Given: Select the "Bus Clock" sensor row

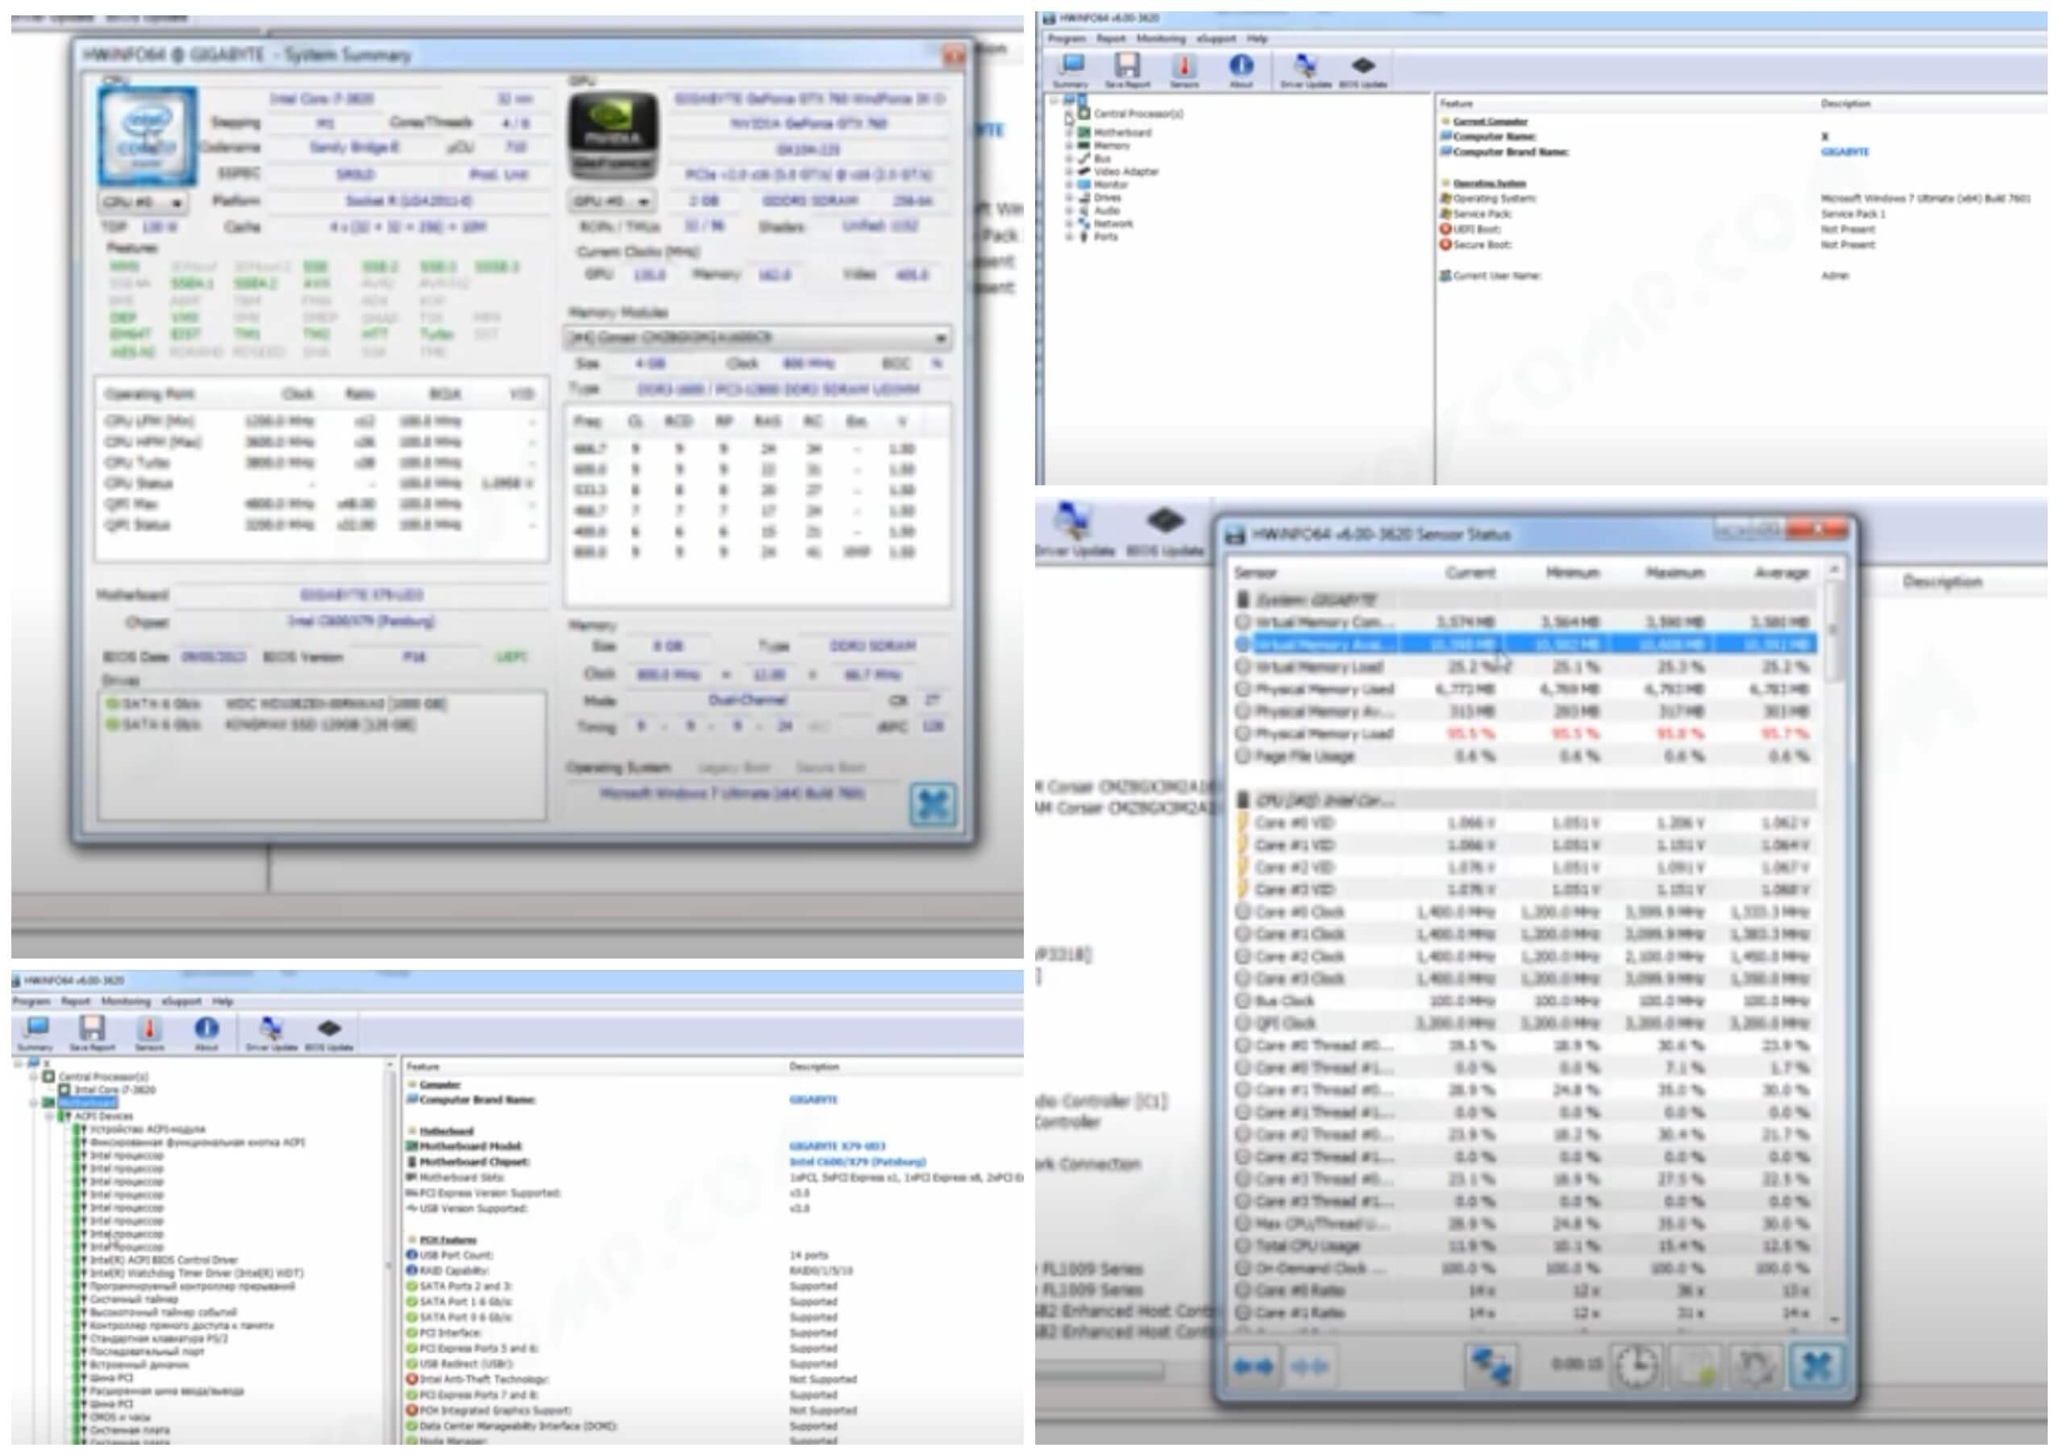Looking at the screenshot, I should [x=1525, y=1001].
